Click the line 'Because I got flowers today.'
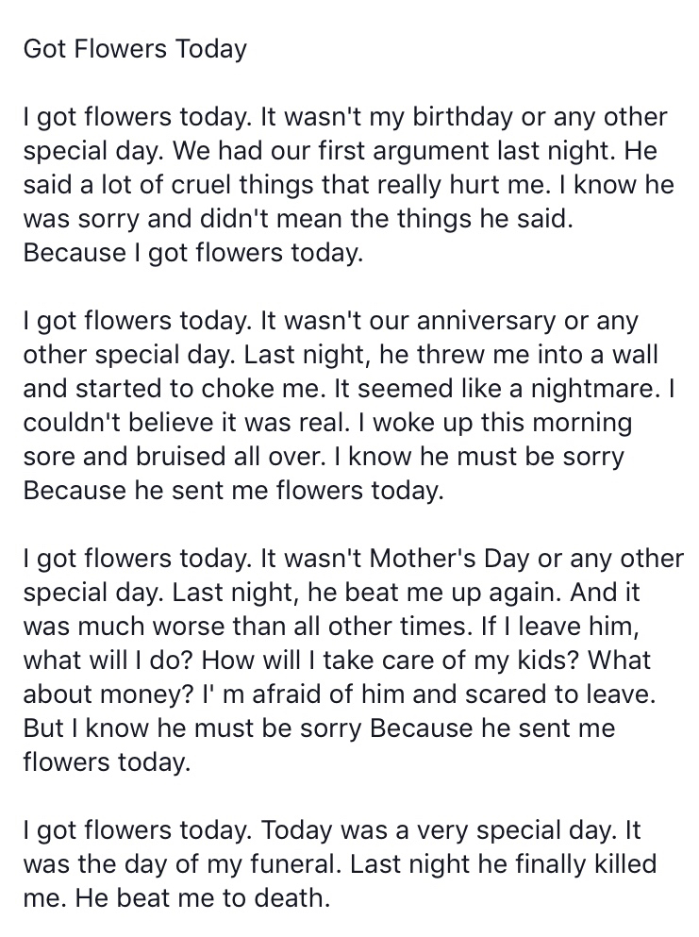This screenshot has width=699, height=937. [193, 253]
